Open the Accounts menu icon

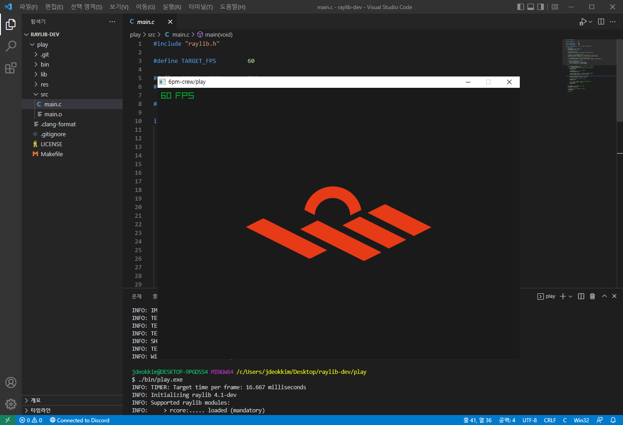[x=11, y=382]
